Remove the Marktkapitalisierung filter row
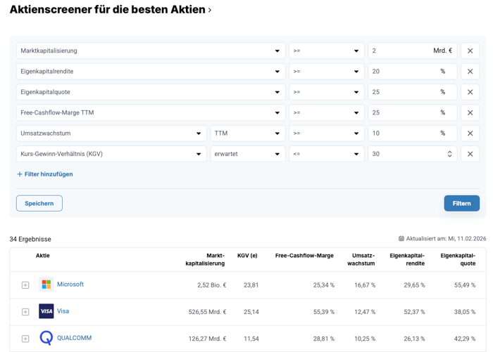The width and height of the screenshot is (493, 352). (470, 51)
